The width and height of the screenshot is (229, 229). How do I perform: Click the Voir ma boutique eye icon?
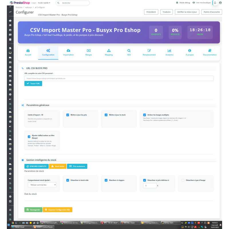[x=193, y=2]
